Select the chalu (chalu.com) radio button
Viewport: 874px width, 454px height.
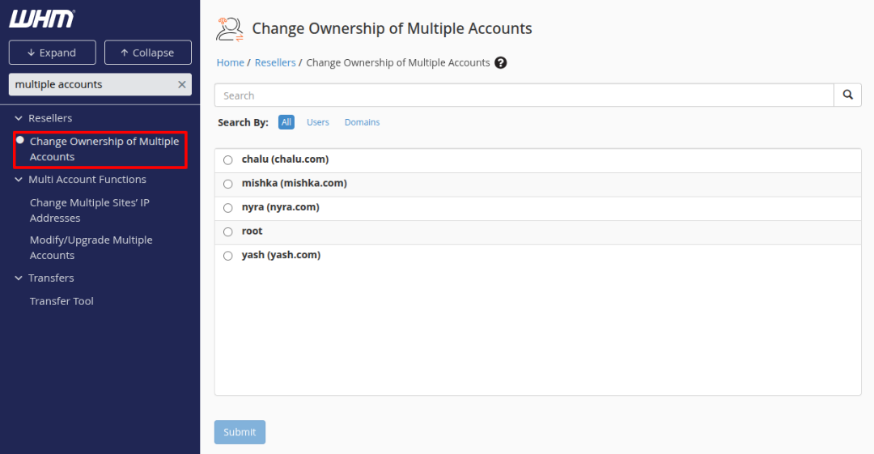228,160
